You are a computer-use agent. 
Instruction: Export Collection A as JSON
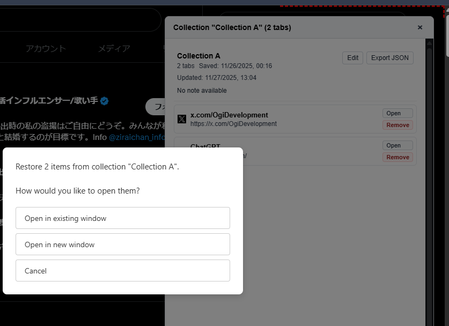click(x=389, y=57)
